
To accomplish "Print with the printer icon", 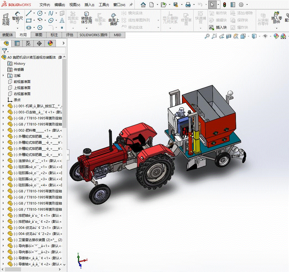I will click(x=188, y=5).
